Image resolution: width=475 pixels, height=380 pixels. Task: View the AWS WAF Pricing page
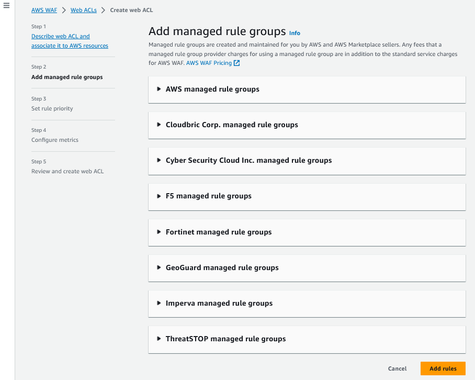tap(209, 62)
